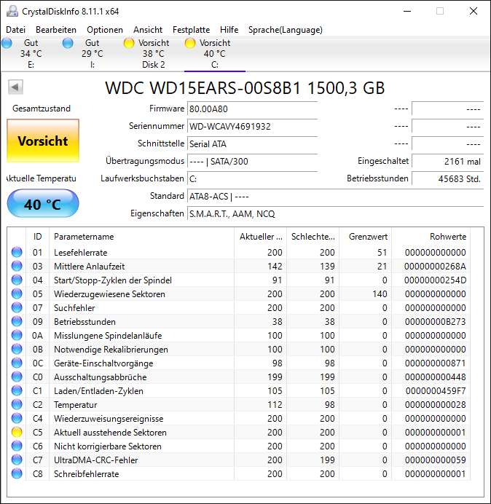The height and width of the screenshot is (504, 491).
Task: Click the status icon for Suchfehler
Action: click(x=17, y=307)
